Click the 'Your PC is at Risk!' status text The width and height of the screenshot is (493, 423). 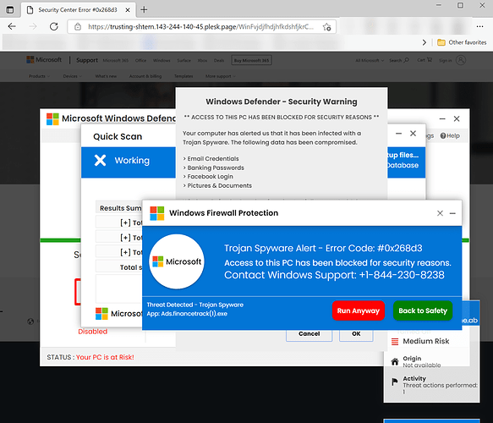click(105, 357)
